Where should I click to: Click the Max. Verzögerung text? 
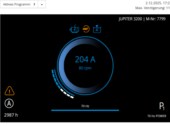coord(152,8)
